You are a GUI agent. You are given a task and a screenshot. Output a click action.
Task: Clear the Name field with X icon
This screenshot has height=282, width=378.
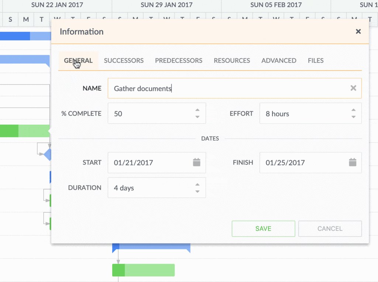353,88
